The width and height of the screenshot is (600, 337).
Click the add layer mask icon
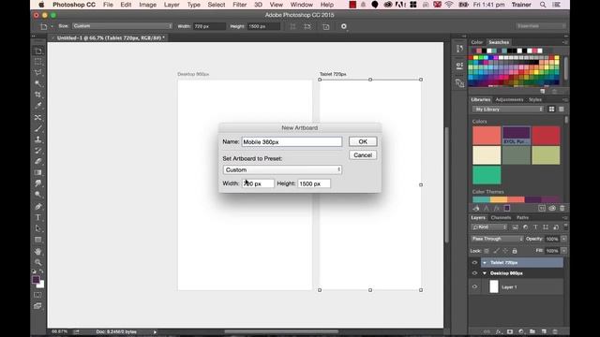(x=510, y=331)
